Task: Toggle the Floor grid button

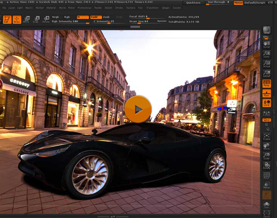Action: (x=267, y=93)
